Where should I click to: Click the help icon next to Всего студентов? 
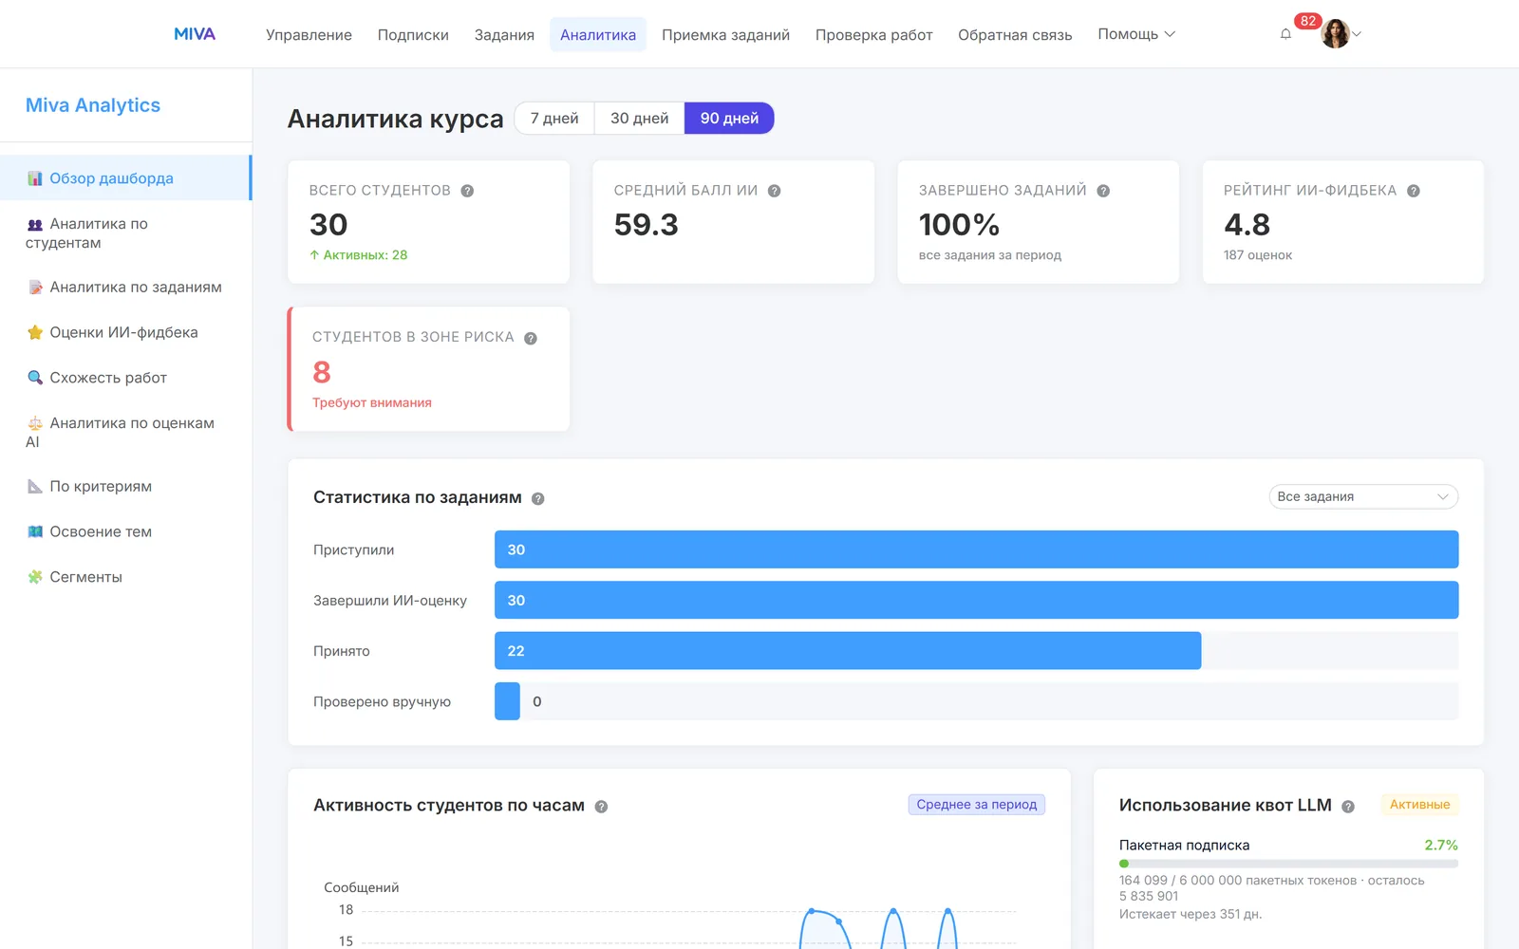pyautogui.click(x=467, y=191)
